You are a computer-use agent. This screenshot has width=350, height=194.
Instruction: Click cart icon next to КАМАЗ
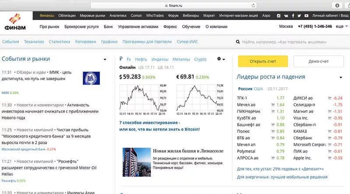(329, 131)
